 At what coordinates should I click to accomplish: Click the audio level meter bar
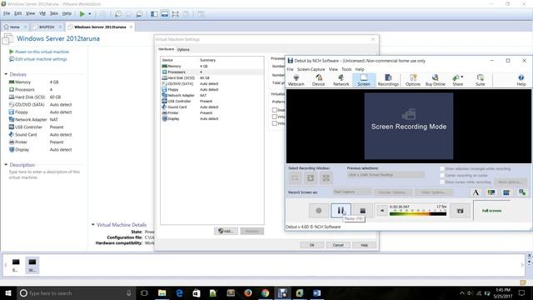pos(418,213)
